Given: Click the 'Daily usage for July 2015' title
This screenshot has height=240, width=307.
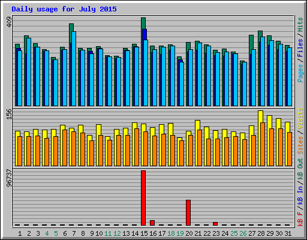Looking at the screenshot, I should pos(64,9).
